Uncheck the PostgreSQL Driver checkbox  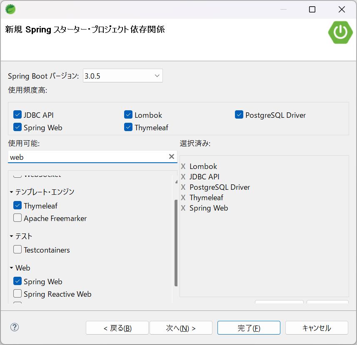coord(239,115)
